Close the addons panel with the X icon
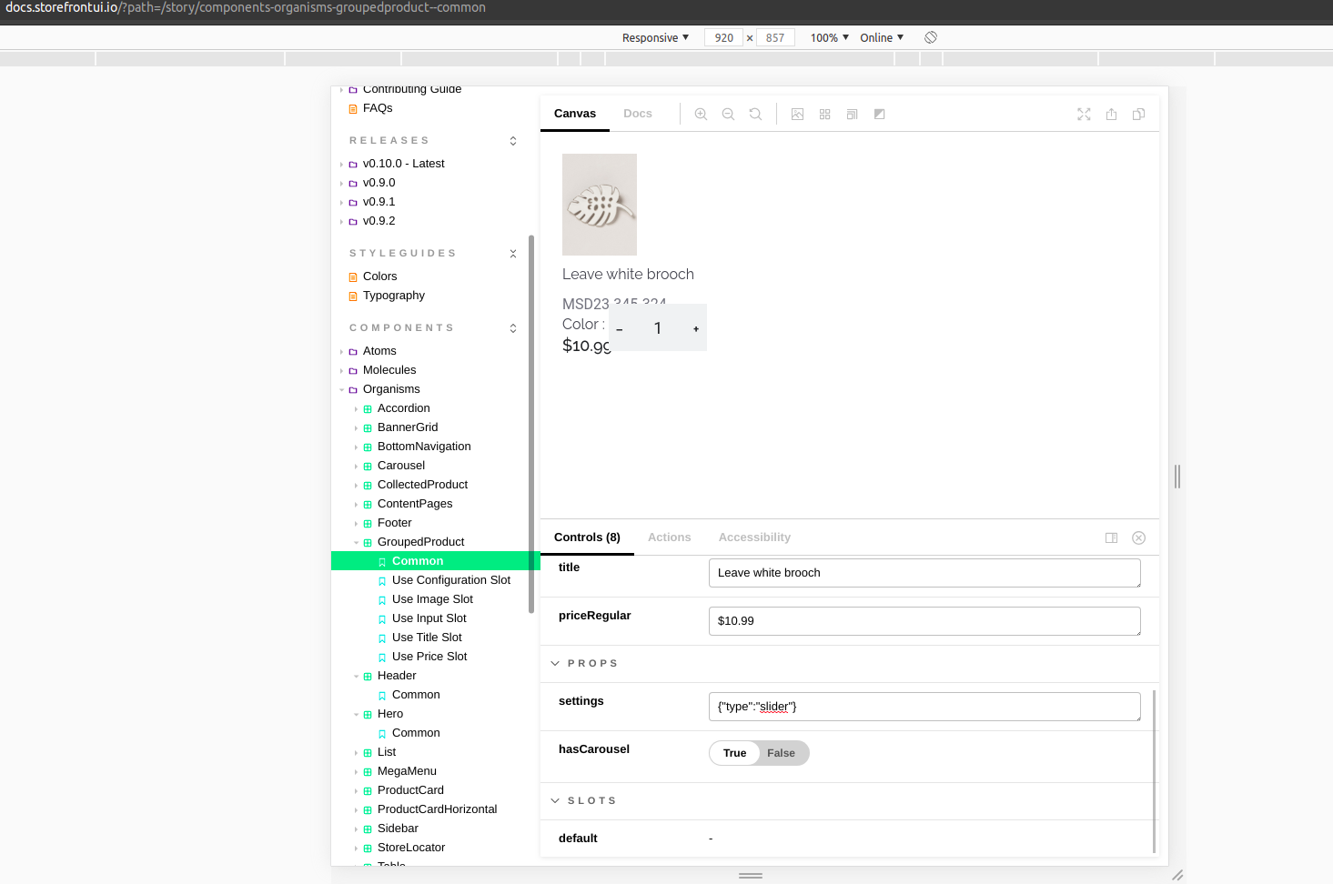1333x884 pixels. [x=1138, y=538]
